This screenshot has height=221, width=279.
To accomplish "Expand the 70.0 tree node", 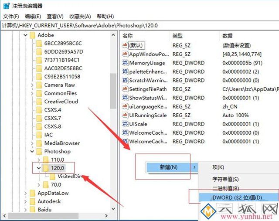I will (39, 185).
